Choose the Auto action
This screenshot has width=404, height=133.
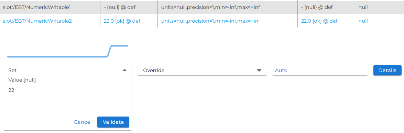(320, 70)
